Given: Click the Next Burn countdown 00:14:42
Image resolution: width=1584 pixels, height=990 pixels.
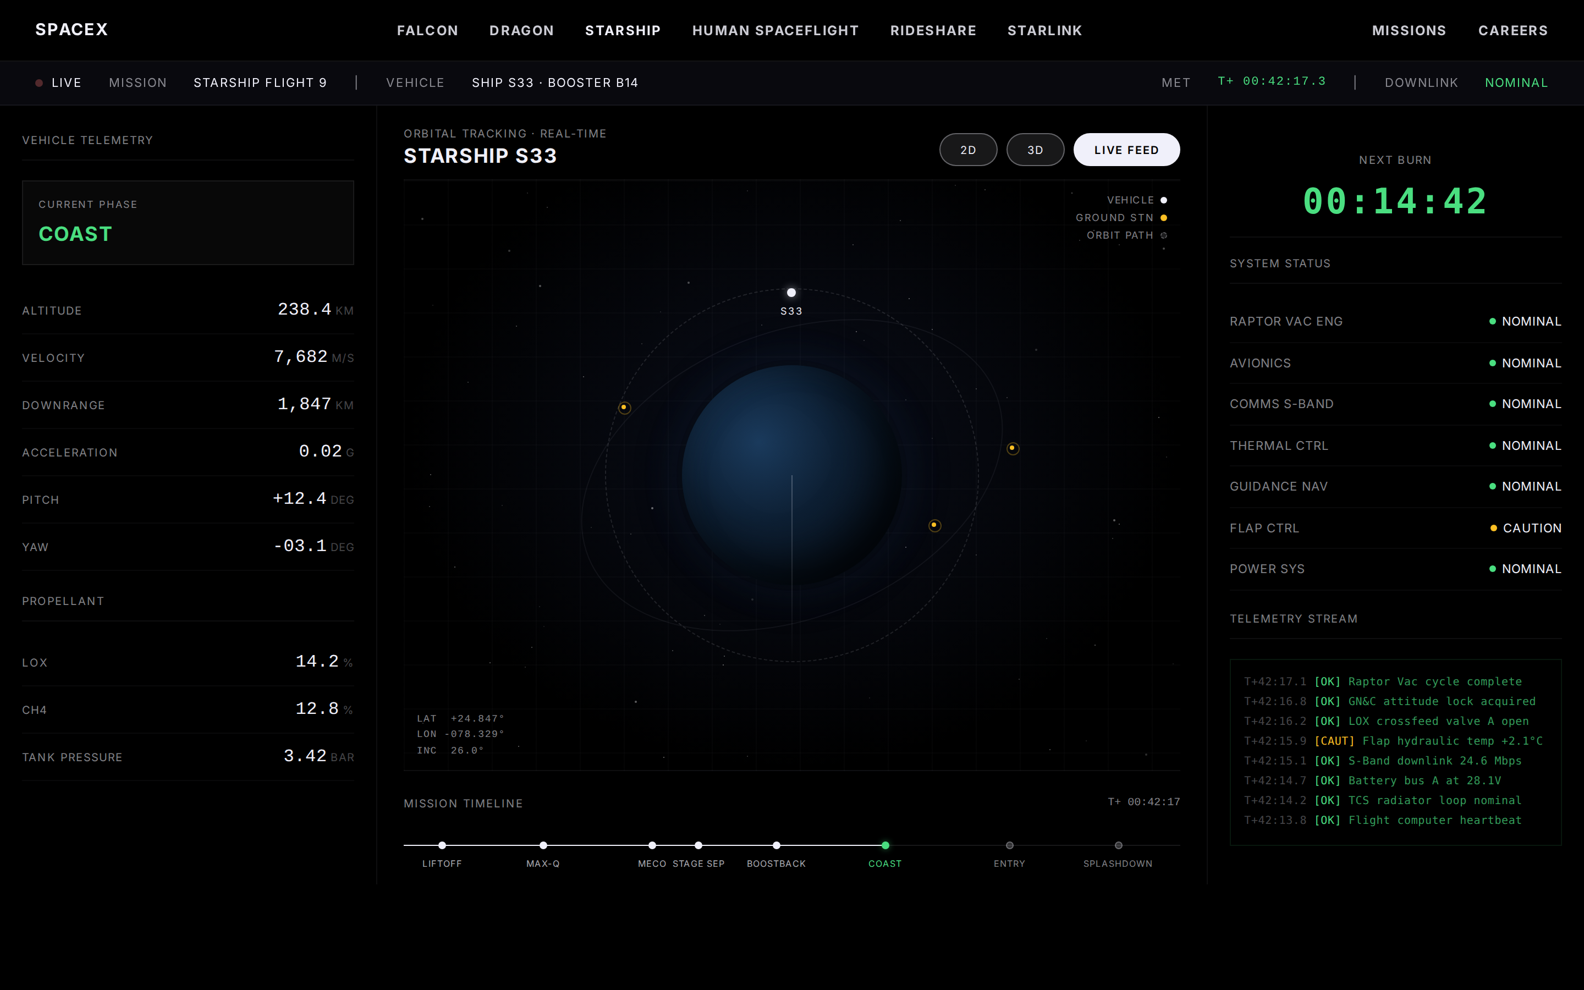Looking at the screenshot, I should coord(1395,201).
